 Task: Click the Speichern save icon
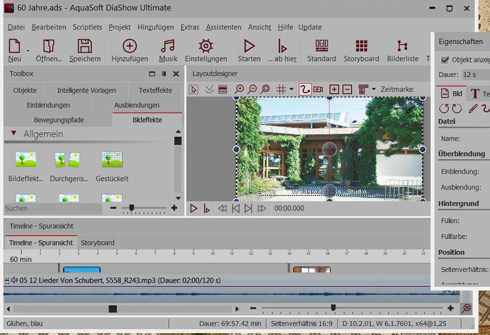point(85,46)
